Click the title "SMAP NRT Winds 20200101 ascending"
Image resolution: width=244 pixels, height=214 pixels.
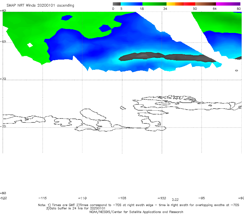pyautogui.click(x=40, y=5)
